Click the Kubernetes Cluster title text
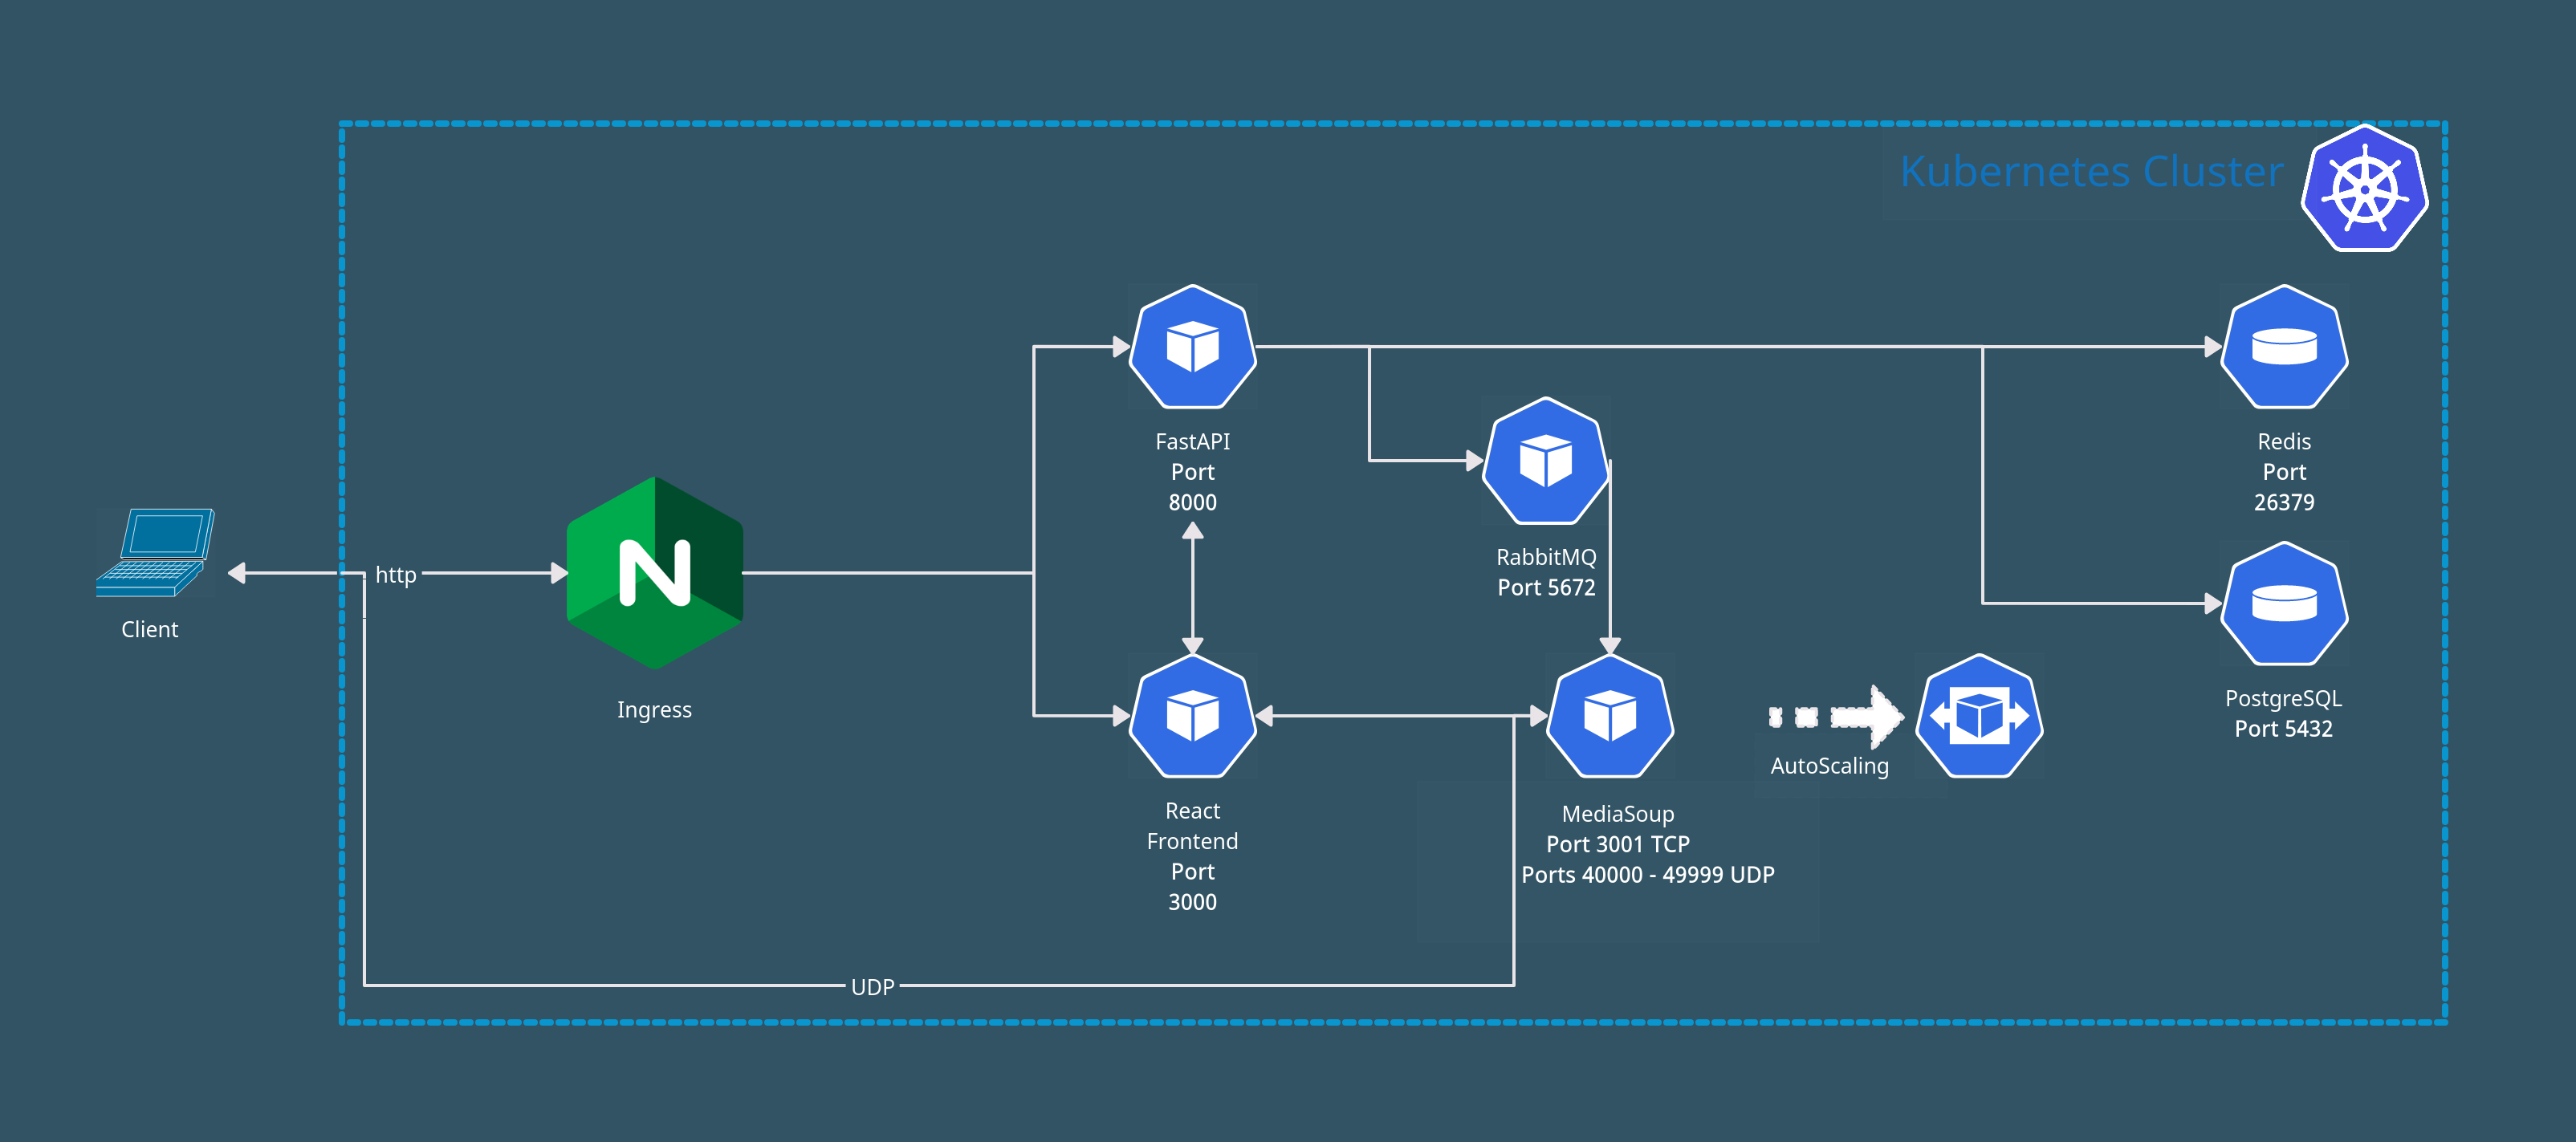 point(2092,171)
